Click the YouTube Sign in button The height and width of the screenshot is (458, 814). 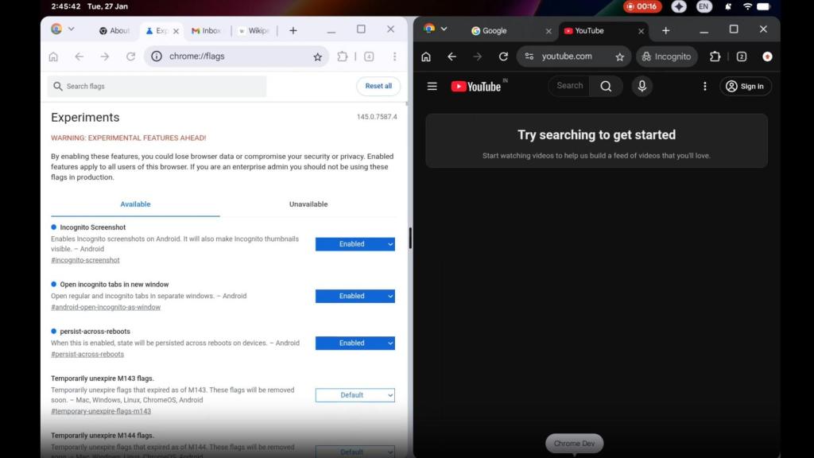745,86
